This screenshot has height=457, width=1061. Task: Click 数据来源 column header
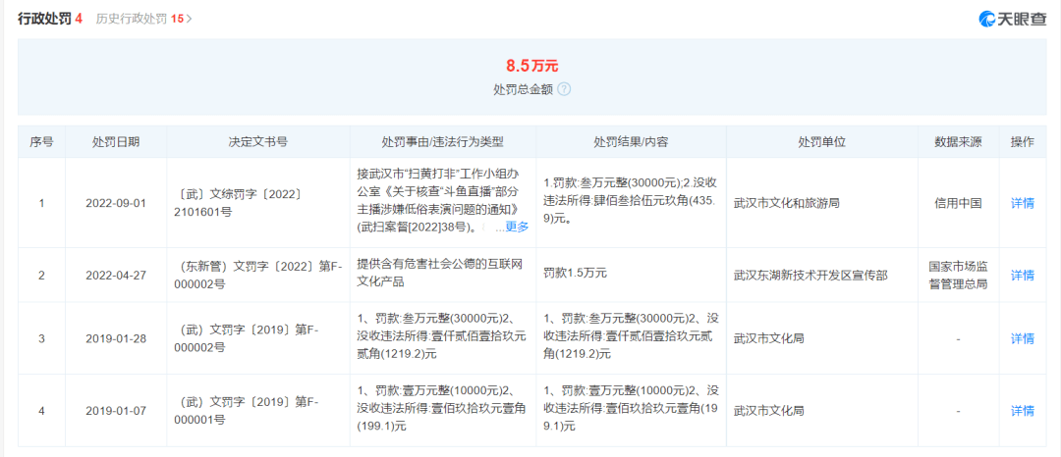(x=957, y=142)
